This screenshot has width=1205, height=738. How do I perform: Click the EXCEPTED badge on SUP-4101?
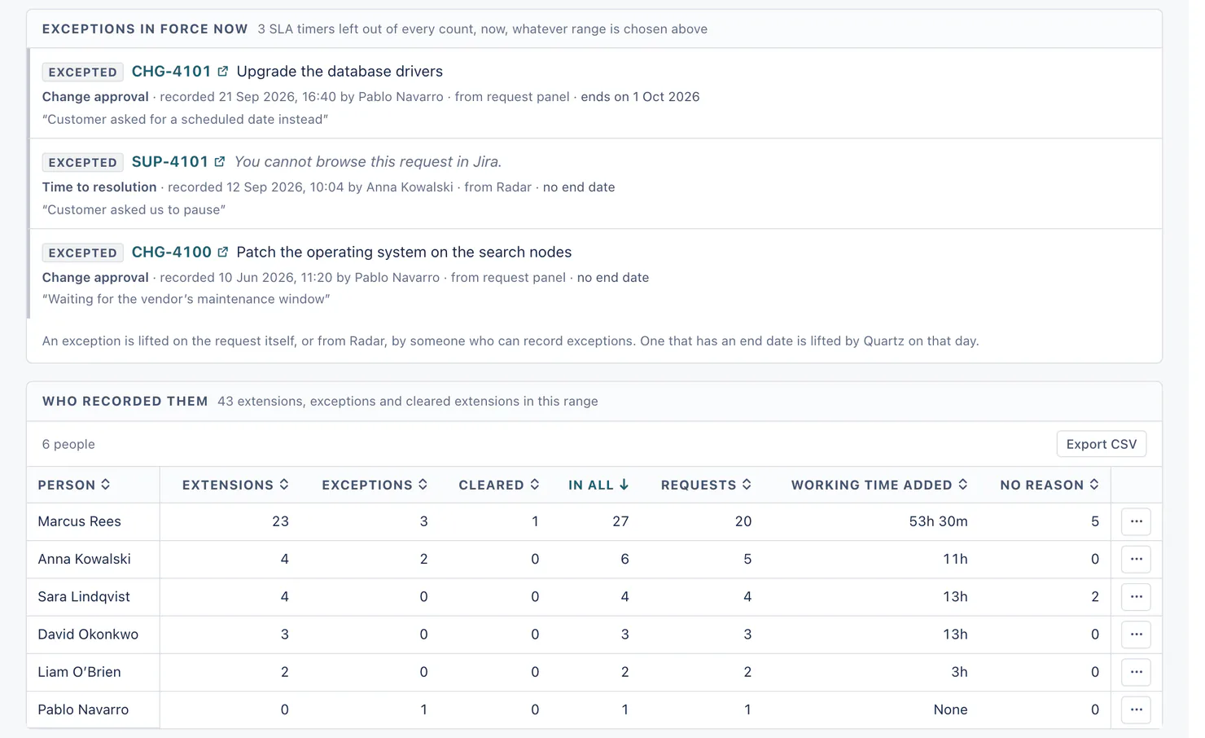click(x=83, y=162)
